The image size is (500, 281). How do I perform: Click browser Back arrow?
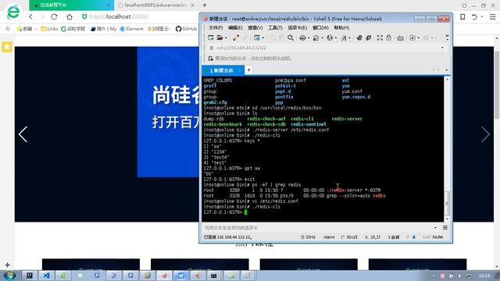(x=30, y=16)
